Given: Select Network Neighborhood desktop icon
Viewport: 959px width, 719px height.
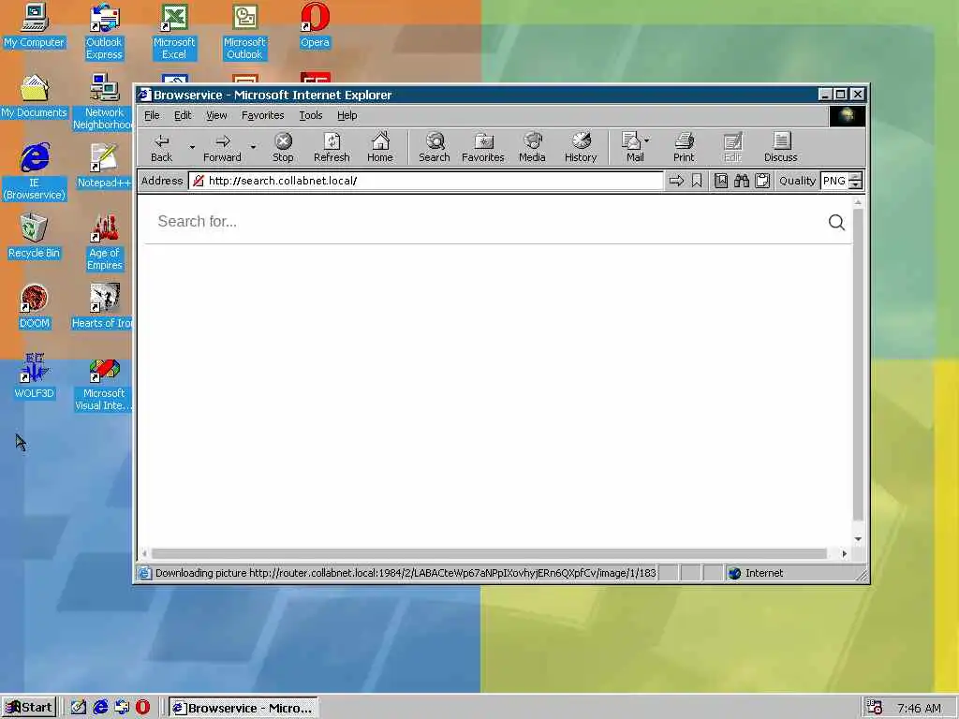Looking at the screenshot, I should point(104,102).
